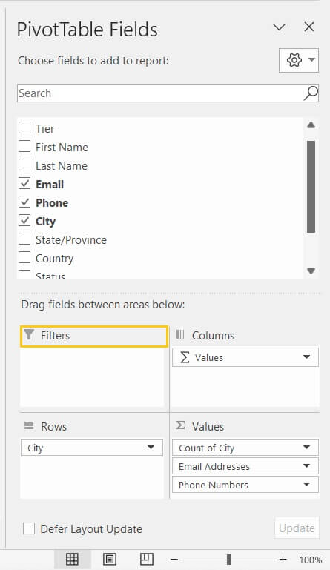Image resolution: width=330 pixels, height=570 pixels.
Task: Uncheck the Phone field checkbox
Action: coord(24,202)
